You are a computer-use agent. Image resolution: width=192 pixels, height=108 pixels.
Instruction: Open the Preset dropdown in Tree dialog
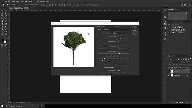point(106,27)
